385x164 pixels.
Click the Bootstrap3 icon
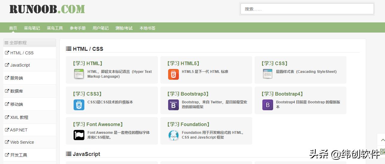click(x=173, y=105)
